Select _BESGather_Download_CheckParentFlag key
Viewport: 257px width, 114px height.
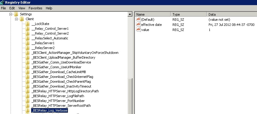click(x=61, y=82)
